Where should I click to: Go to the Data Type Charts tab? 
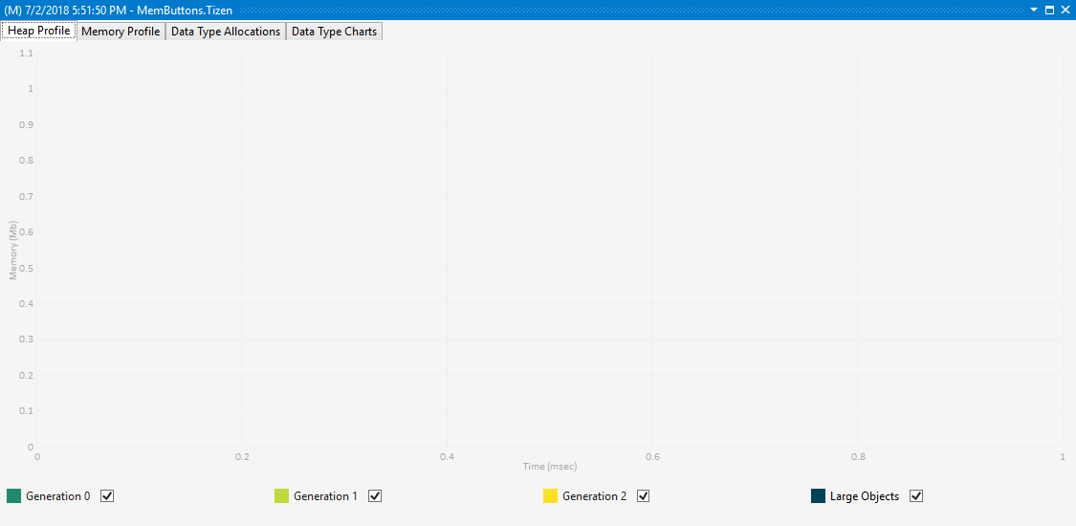tap(334, 32)
